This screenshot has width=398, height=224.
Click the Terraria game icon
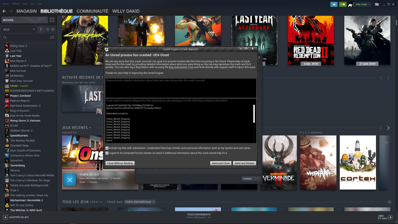tap(7, 170)
